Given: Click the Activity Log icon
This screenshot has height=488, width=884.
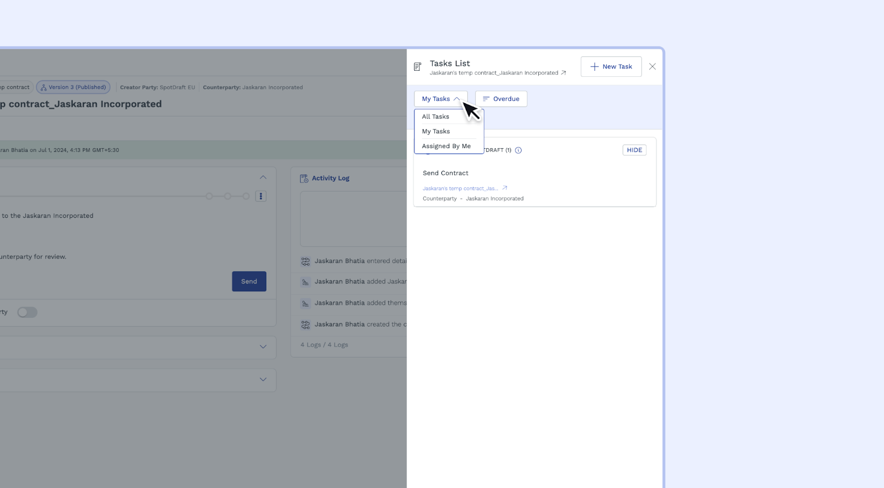Looking at the screenshot, I should [x=304, y=179].
